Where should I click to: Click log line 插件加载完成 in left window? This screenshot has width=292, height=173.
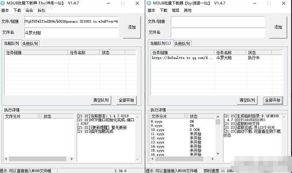click(95, 131)
